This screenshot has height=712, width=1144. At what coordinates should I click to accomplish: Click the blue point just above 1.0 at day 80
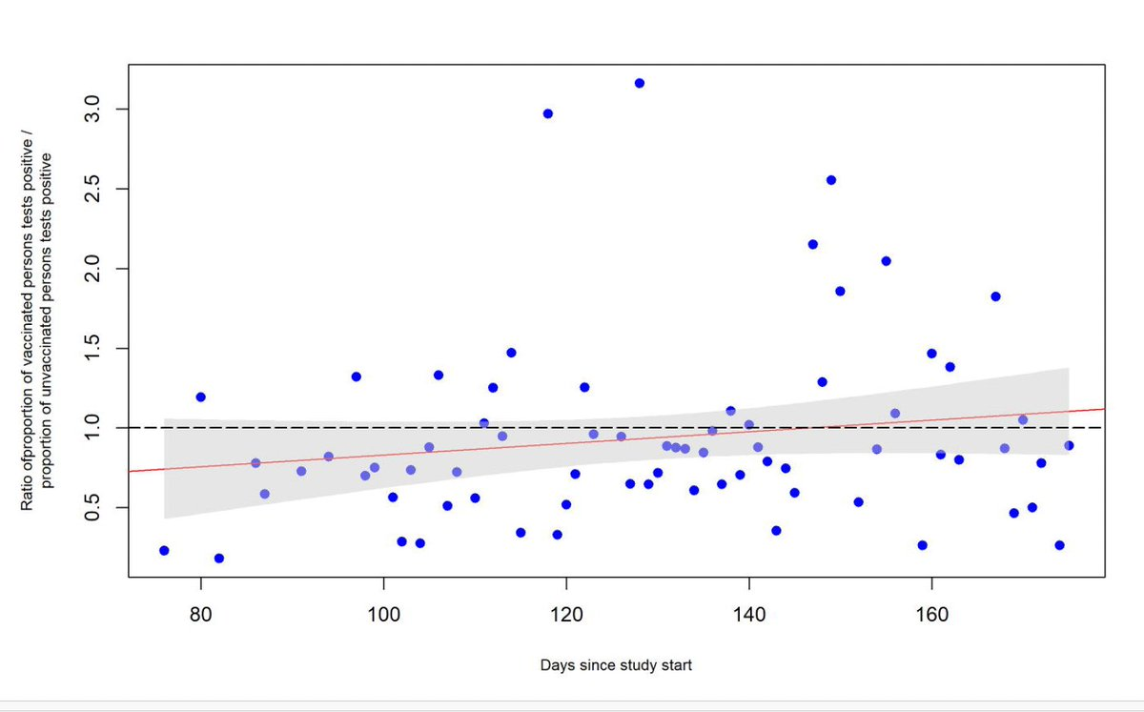tap(200, 397)
